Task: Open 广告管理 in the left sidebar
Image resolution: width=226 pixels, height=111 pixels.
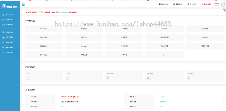Action: click(x=10, y=25)
